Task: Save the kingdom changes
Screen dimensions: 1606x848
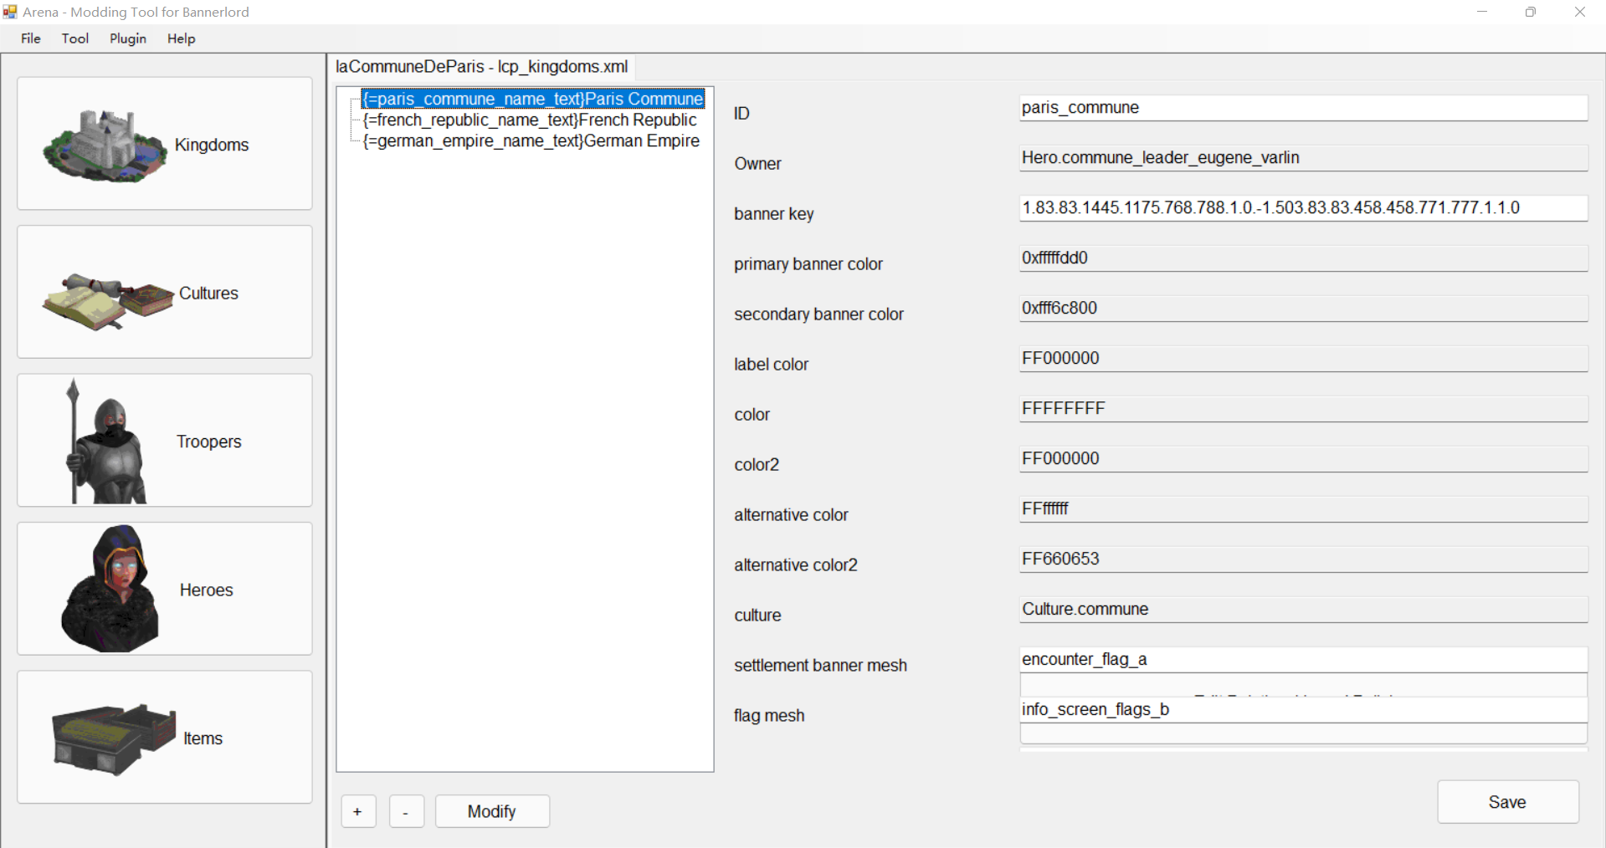Action: click(1507, 802)
